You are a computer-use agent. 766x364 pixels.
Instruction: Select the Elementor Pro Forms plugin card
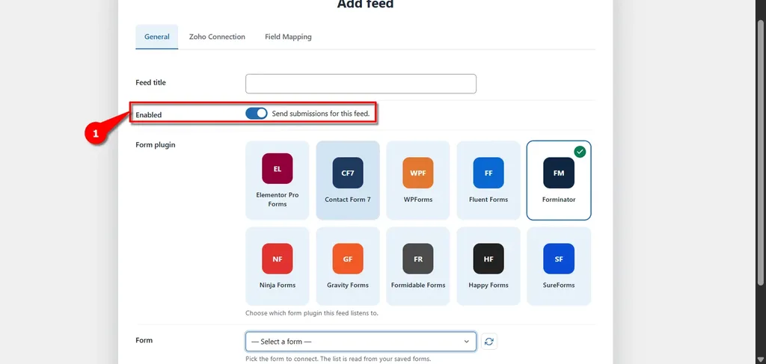point(277,181)
